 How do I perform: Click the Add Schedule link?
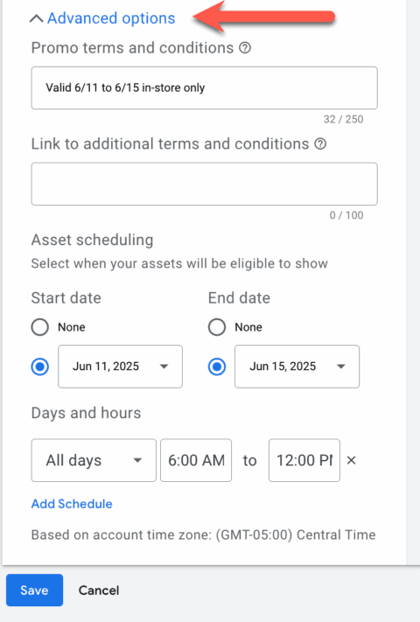tap(72, 504)
